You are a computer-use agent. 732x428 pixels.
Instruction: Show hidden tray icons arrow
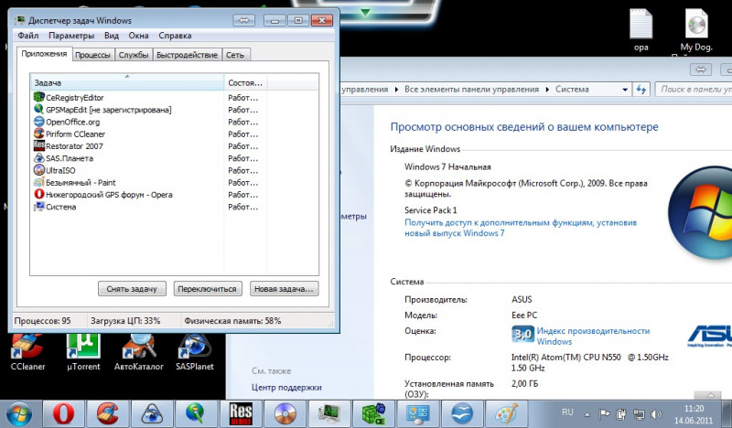coord(587,414)
